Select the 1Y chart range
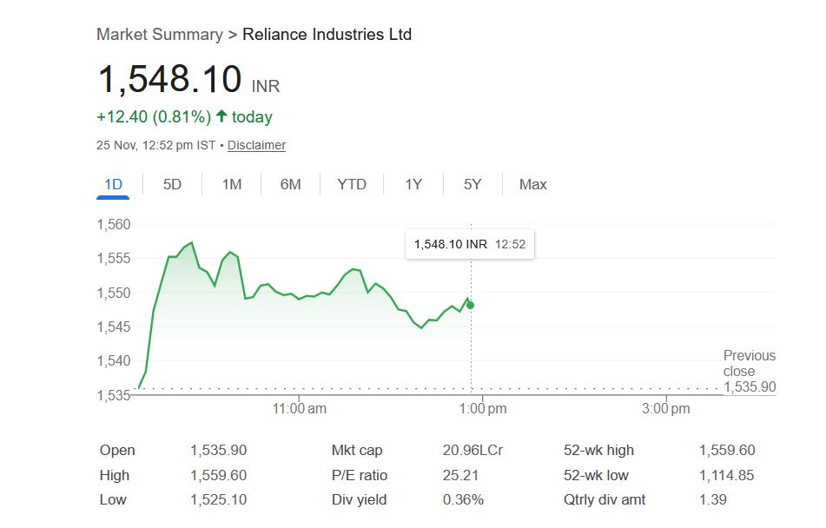This screenshot has height=528, width=826. (413, 184)
